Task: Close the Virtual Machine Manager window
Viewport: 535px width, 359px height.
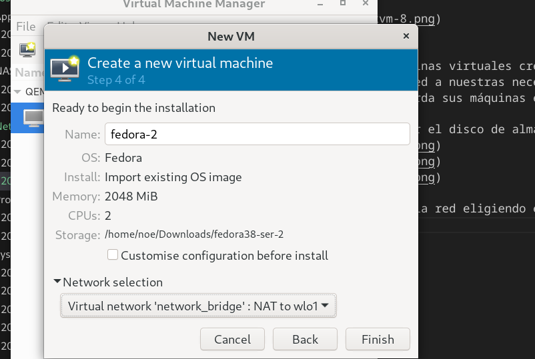Action: pos(366,3)
